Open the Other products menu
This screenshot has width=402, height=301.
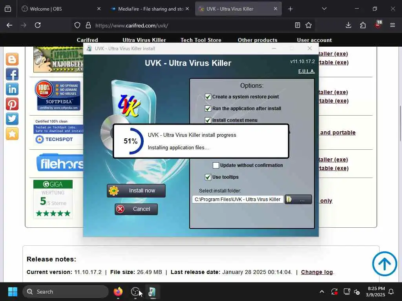coord(258,40)
